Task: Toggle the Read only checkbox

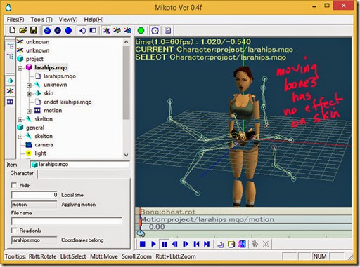Action: tap(14, 231)
